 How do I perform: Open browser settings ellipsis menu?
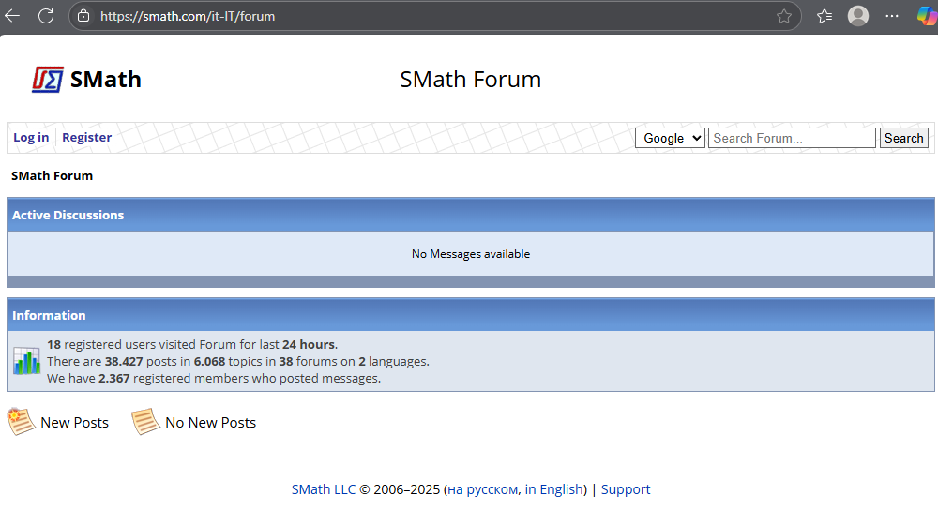[x=892, y=16]
